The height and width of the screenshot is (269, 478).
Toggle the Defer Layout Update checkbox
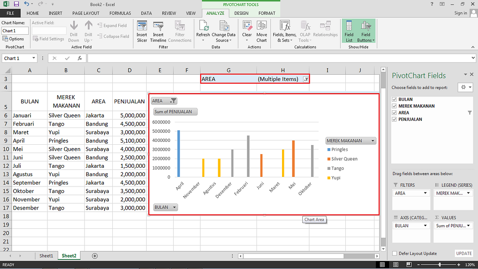pyautogui.click(x=395, y=253)
